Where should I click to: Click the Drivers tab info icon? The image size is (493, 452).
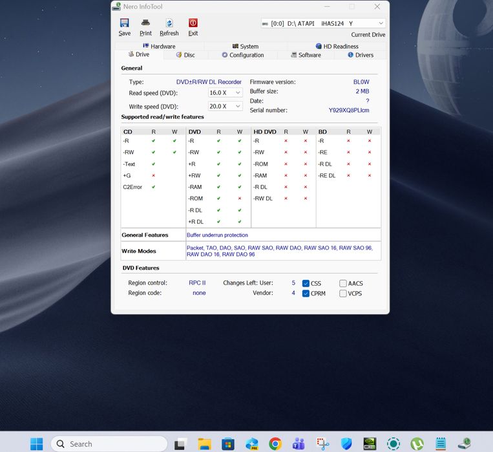click(351, 55)
